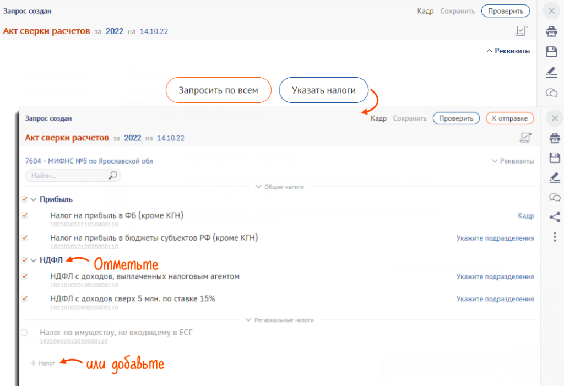Open the three-dot more options menu
Image resolution: width=564 pixels, height=386 pixels.
click(555, 237)
